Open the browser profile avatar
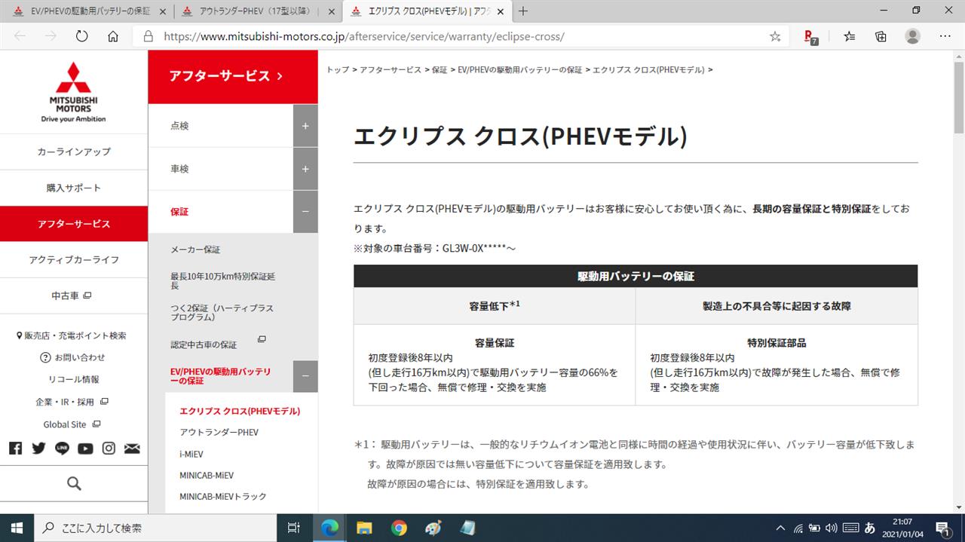Viewport: 965px width, 542px height. (912, 36)
